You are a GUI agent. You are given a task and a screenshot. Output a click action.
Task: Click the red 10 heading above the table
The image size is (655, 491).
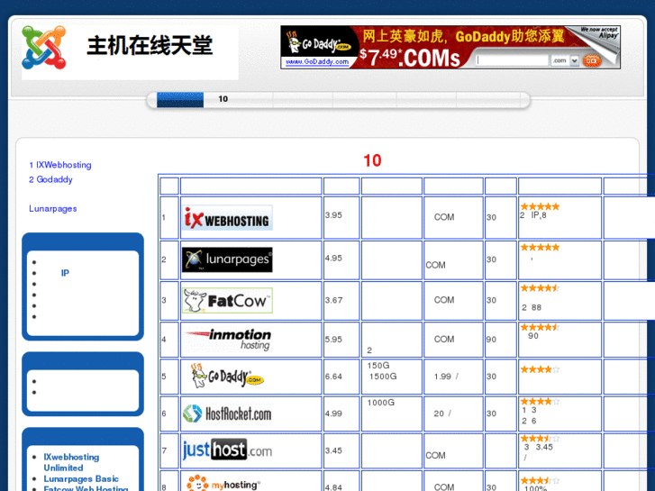coord(372,161)
